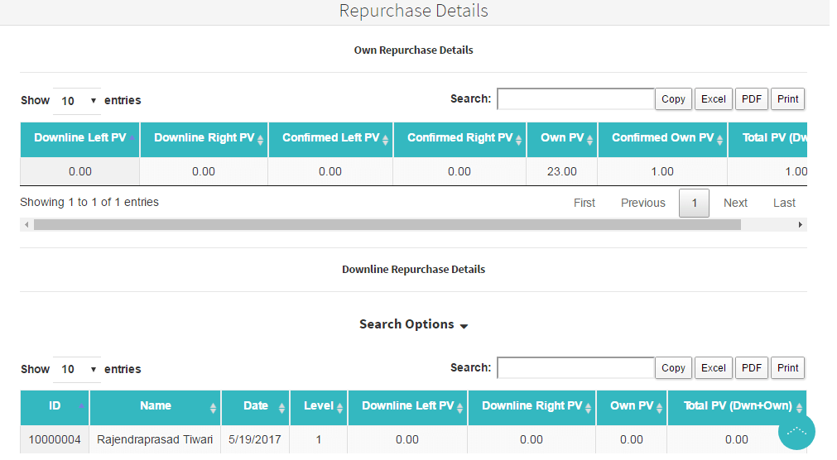Export downline table as PDF
The width and height of the screenshot is (837, 460).
coord(751,368)
